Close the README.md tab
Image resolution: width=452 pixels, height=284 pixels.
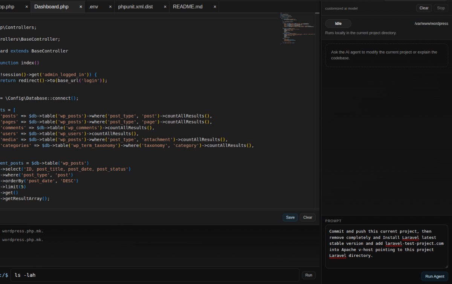coord(215,7)
